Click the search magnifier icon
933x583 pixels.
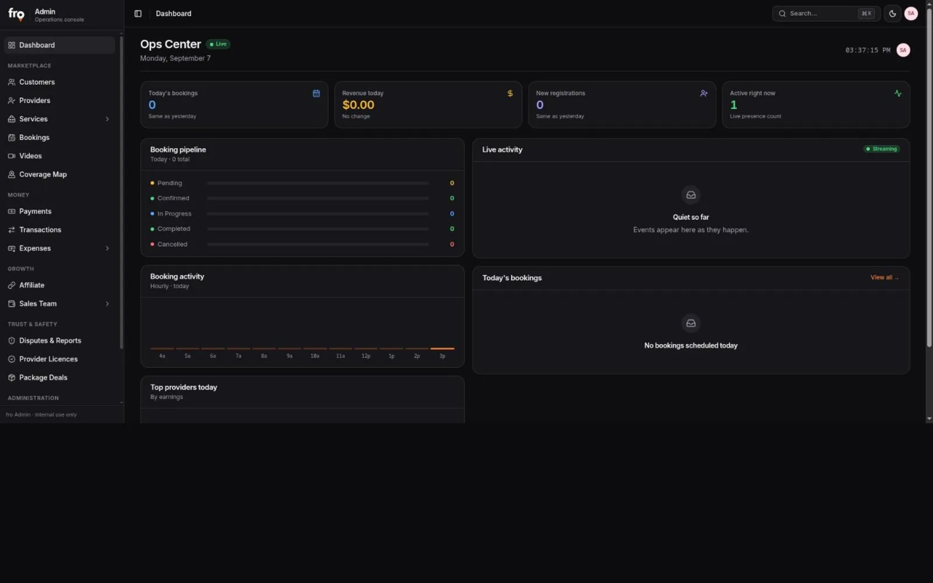tap(783, 13)
